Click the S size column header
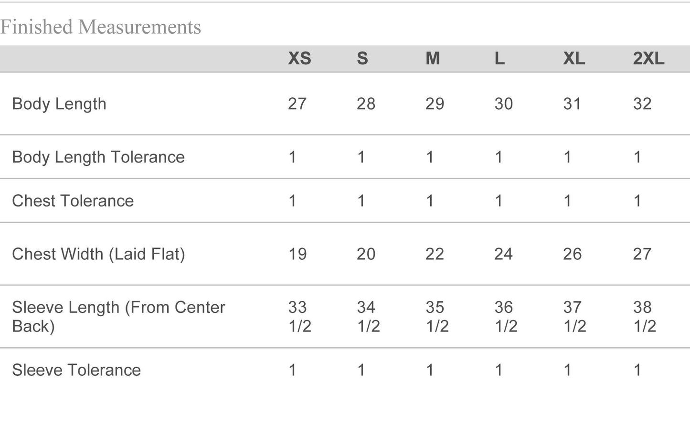Screen dimensions: 690x433 tap(362, 59)
